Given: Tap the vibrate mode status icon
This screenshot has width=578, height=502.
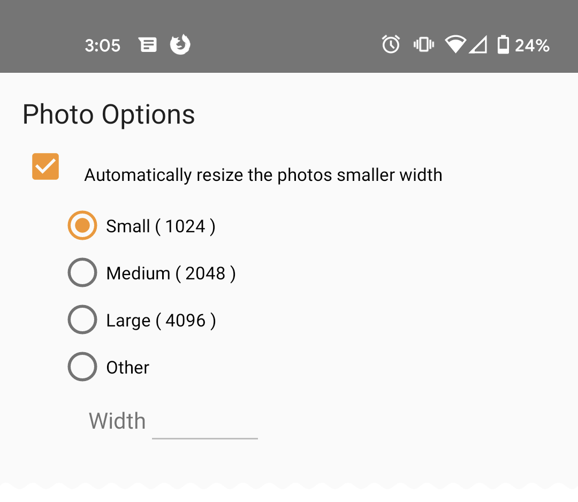Looking at the screenshot, I should coord(423,44).
